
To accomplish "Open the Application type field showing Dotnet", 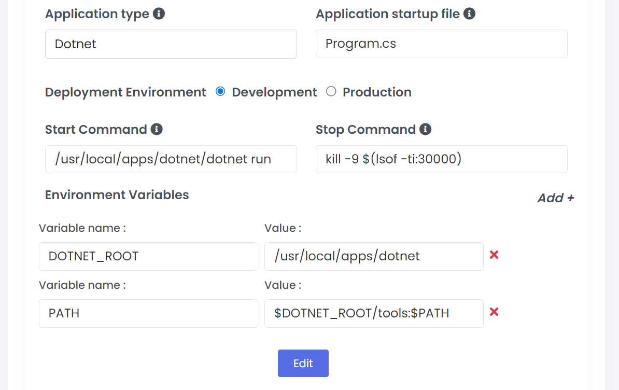I will click(x=171, y=44).
